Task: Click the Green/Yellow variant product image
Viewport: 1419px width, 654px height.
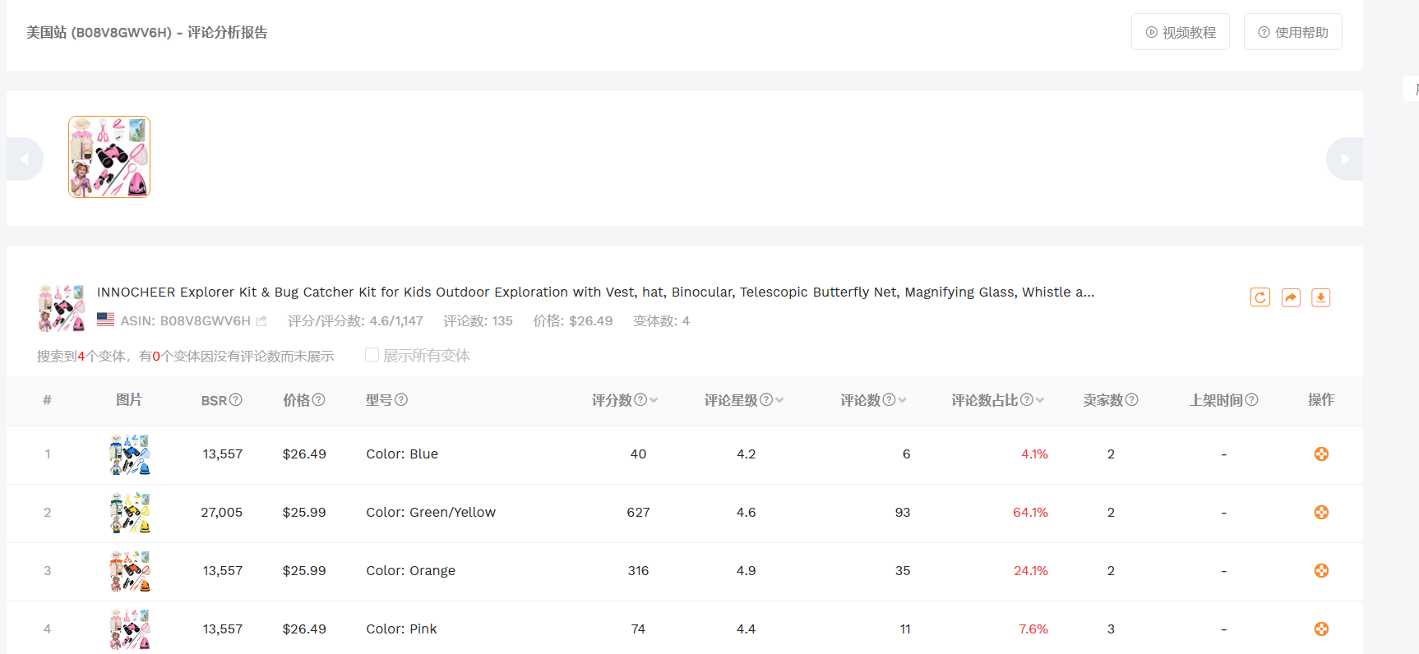Action: [x=130, y=514]
